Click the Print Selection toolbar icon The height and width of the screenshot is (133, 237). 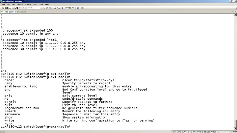pos(58,8)
